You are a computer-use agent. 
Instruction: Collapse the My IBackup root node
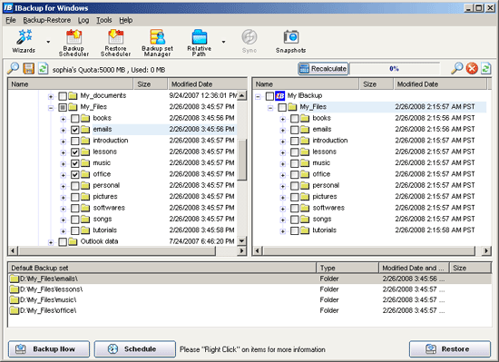point(258,96)
